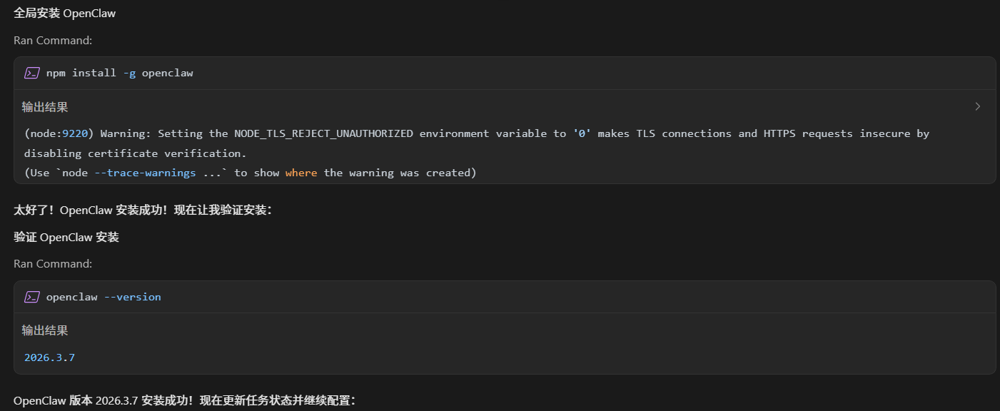Screen dimensions: 1000x411
Task: Click the '--trace-warnings' hint line
Action: [x=250, y=173]
